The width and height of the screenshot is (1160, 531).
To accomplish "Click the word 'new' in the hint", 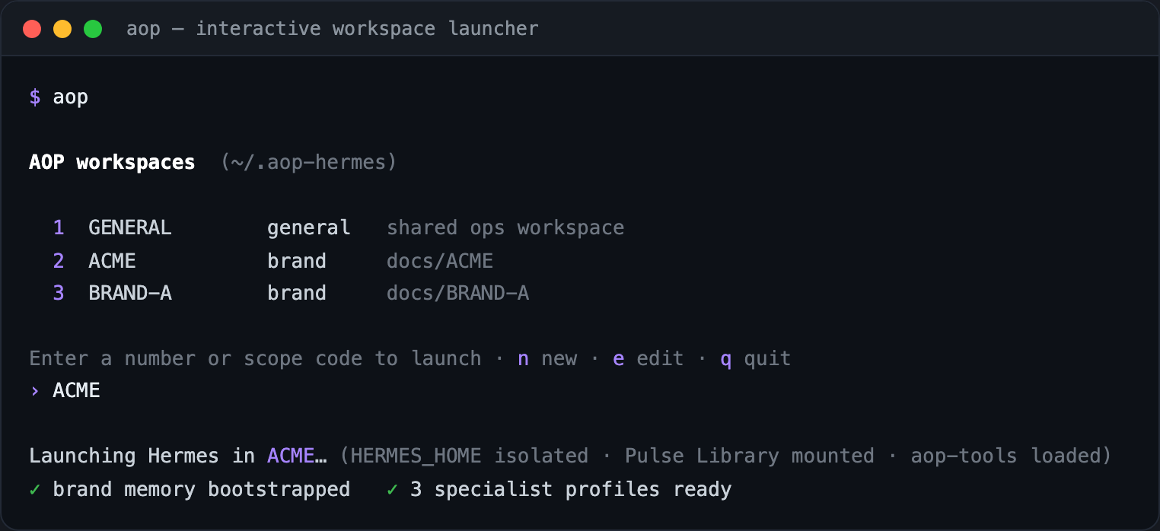I will (x=559, y=359).
